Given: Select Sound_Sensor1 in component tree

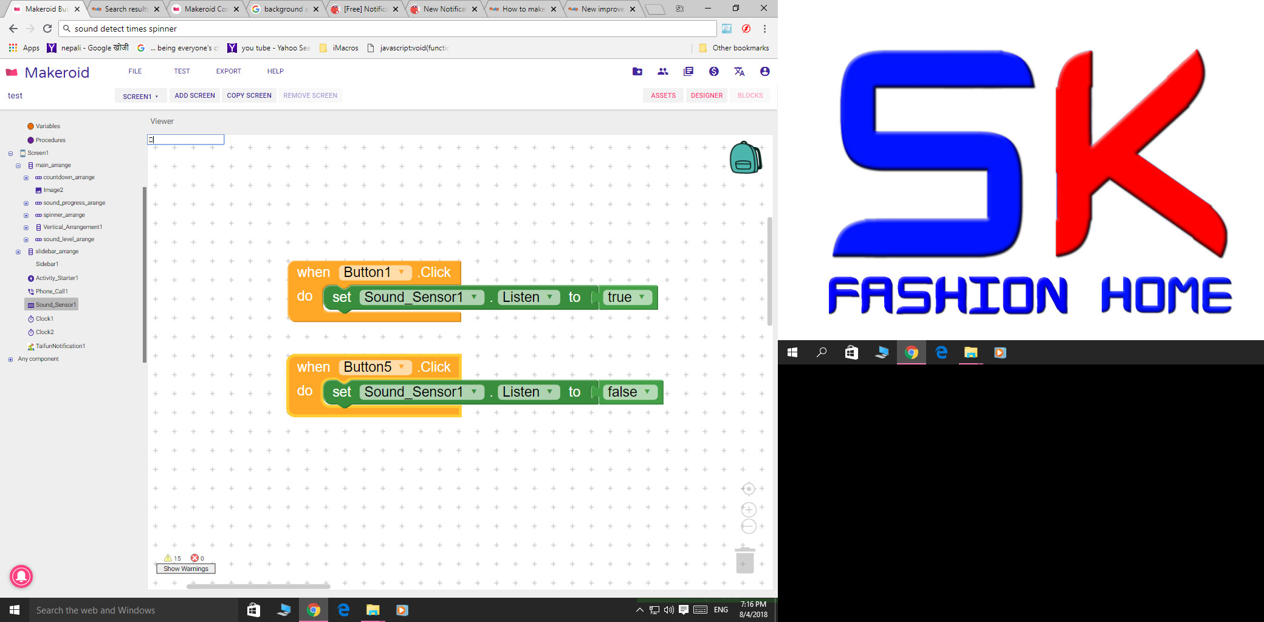Looking at the screenshot, I should (52, 305).
